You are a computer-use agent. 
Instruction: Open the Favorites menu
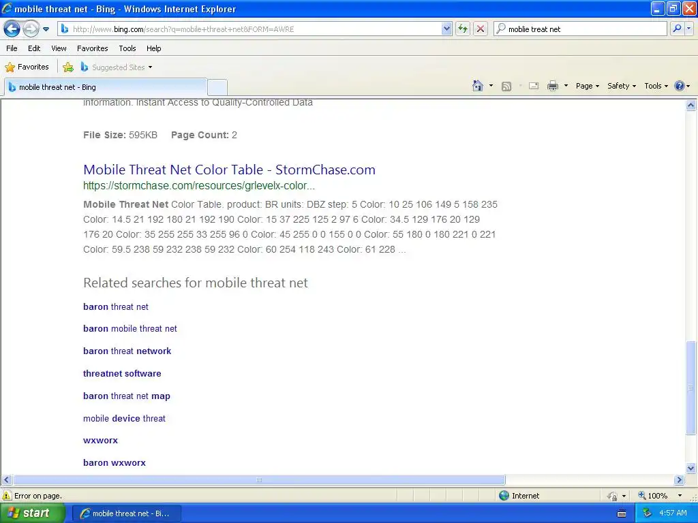pyautogui.click(x=93, y=48)
